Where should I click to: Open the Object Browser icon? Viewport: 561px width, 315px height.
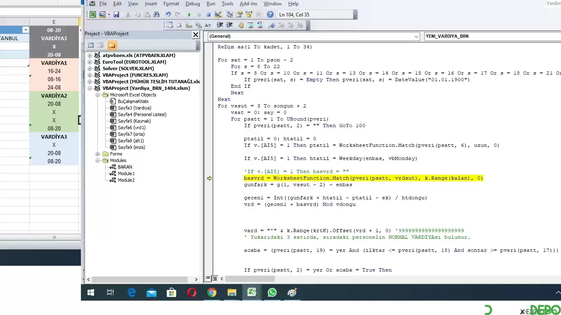248,14
